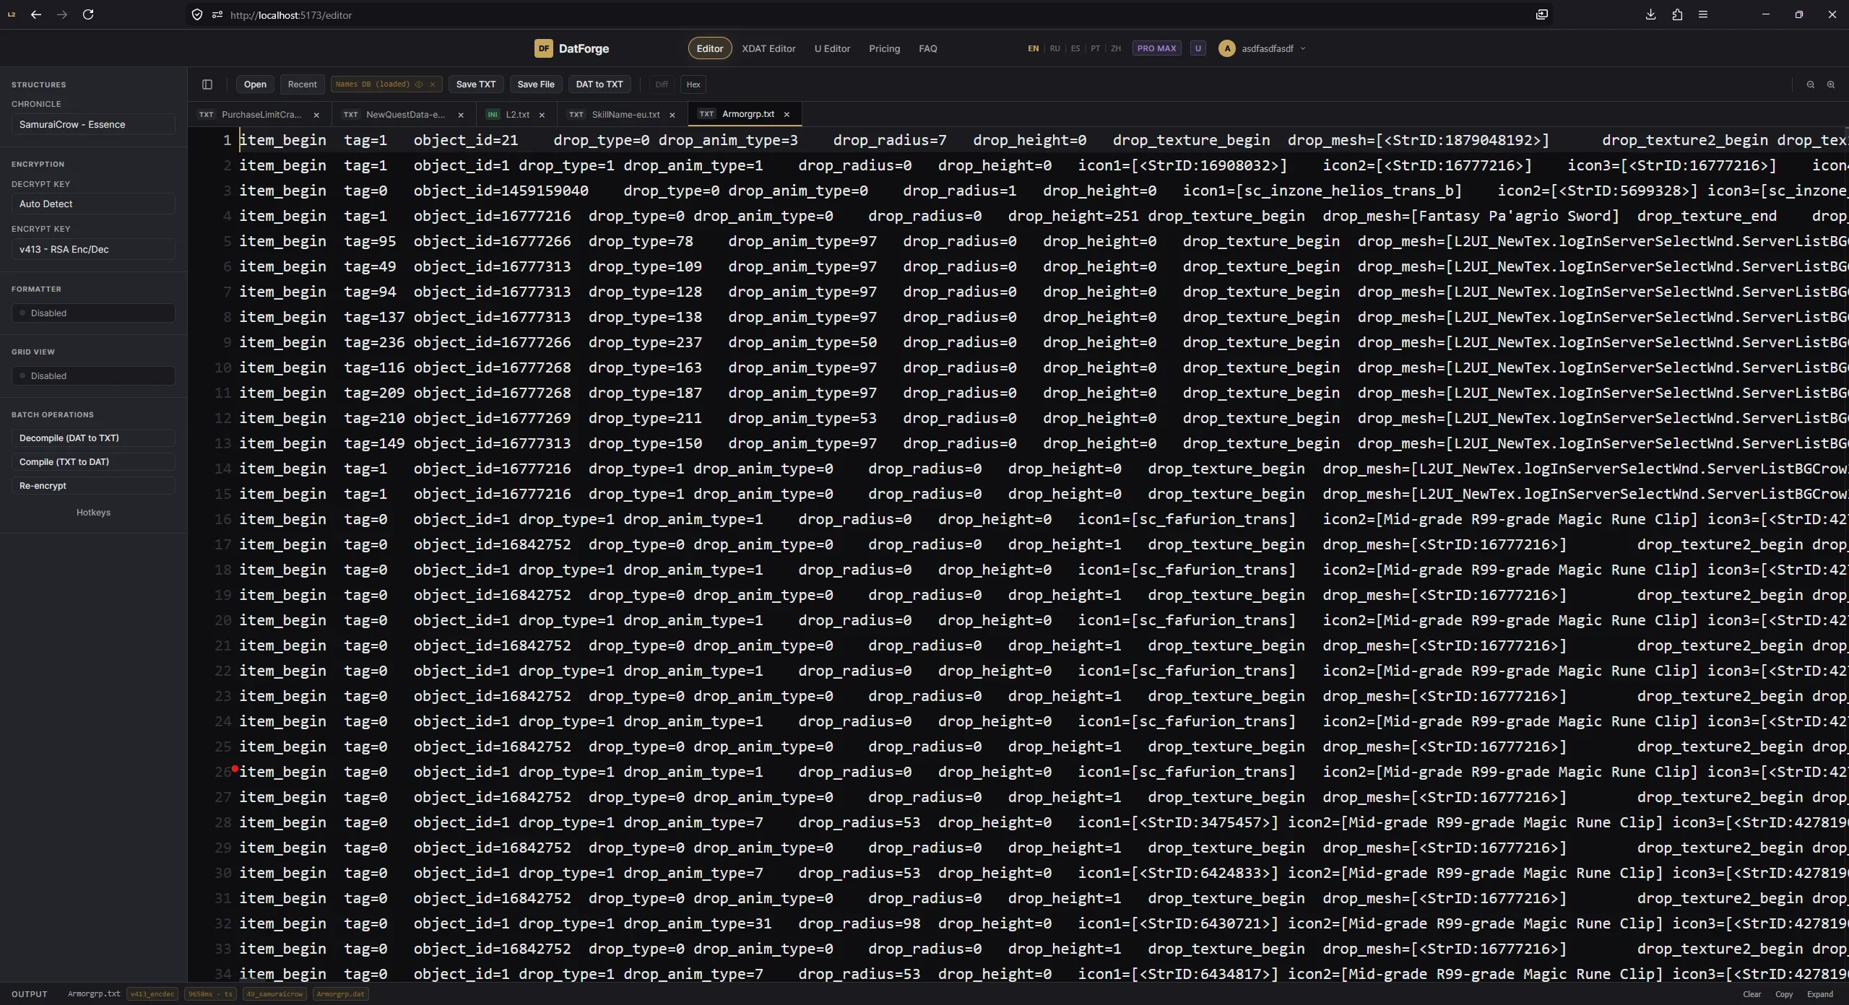The image size is (1849, 1005).
Task: Open the Hotkeys link
Action: (93, 513)
